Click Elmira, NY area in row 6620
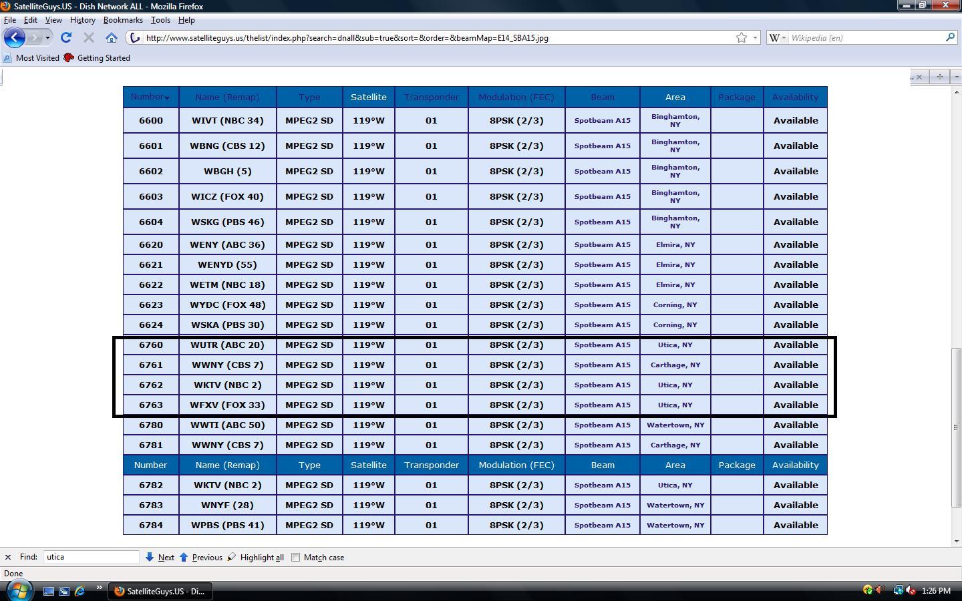Screen dimensions: 962x601 point(675,244)
